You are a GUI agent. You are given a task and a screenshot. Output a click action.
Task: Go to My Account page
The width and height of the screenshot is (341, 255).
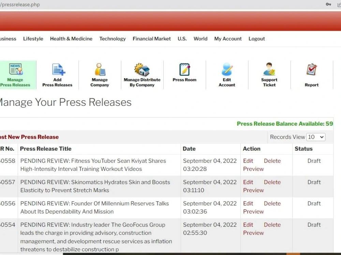[x=228, y=39]
